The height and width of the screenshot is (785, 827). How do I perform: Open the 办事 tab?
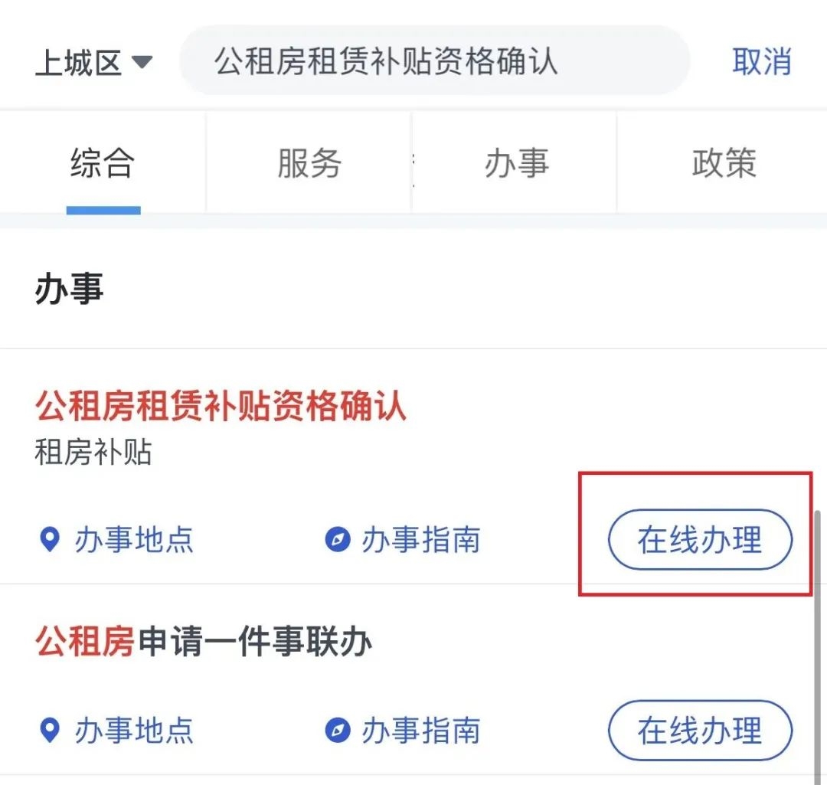point(516,162)
